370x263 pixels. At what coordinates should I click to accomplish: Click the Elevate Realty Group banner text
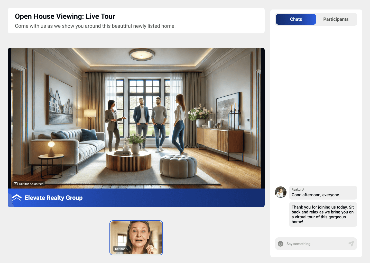53,198
